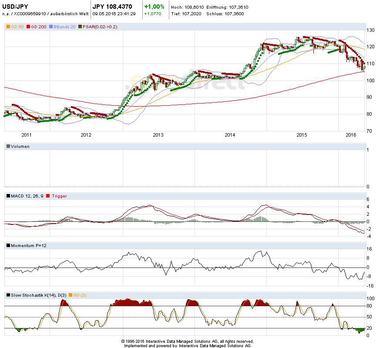The width and height of the screenshot is (376, 348).
Task: Click the blue BBands 20 legend marker
Action: click(x=51, y=27)
